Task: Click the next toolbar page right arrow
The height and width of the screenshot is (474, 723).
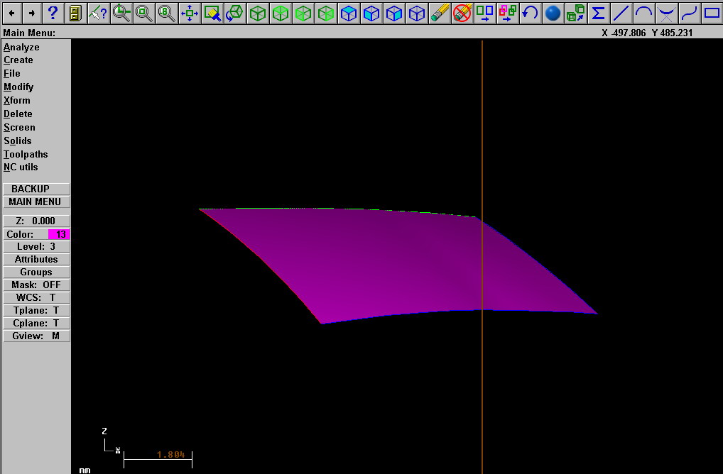Action: (31, 13)
